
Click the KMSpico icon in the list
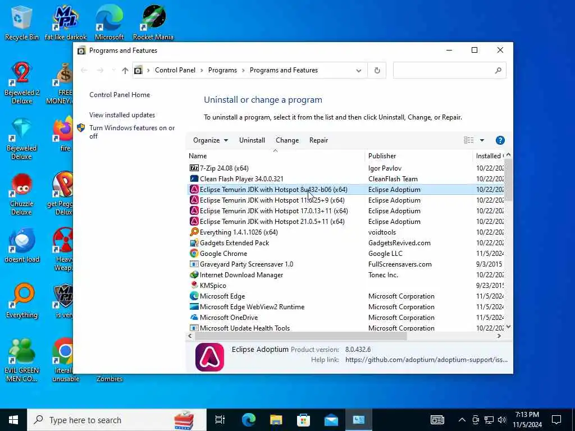(194, 285)
